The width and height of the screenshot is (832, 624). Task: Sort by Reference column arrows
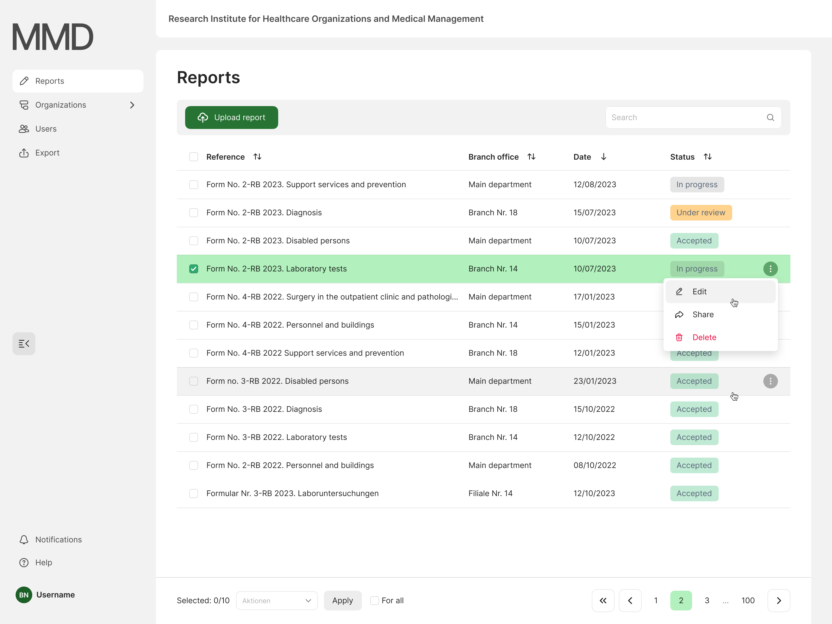click(257, 157)
